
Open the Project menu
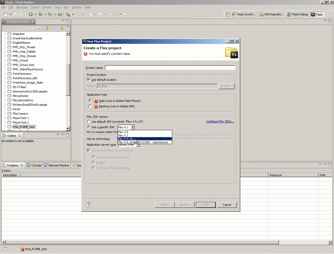click(47, 7)
